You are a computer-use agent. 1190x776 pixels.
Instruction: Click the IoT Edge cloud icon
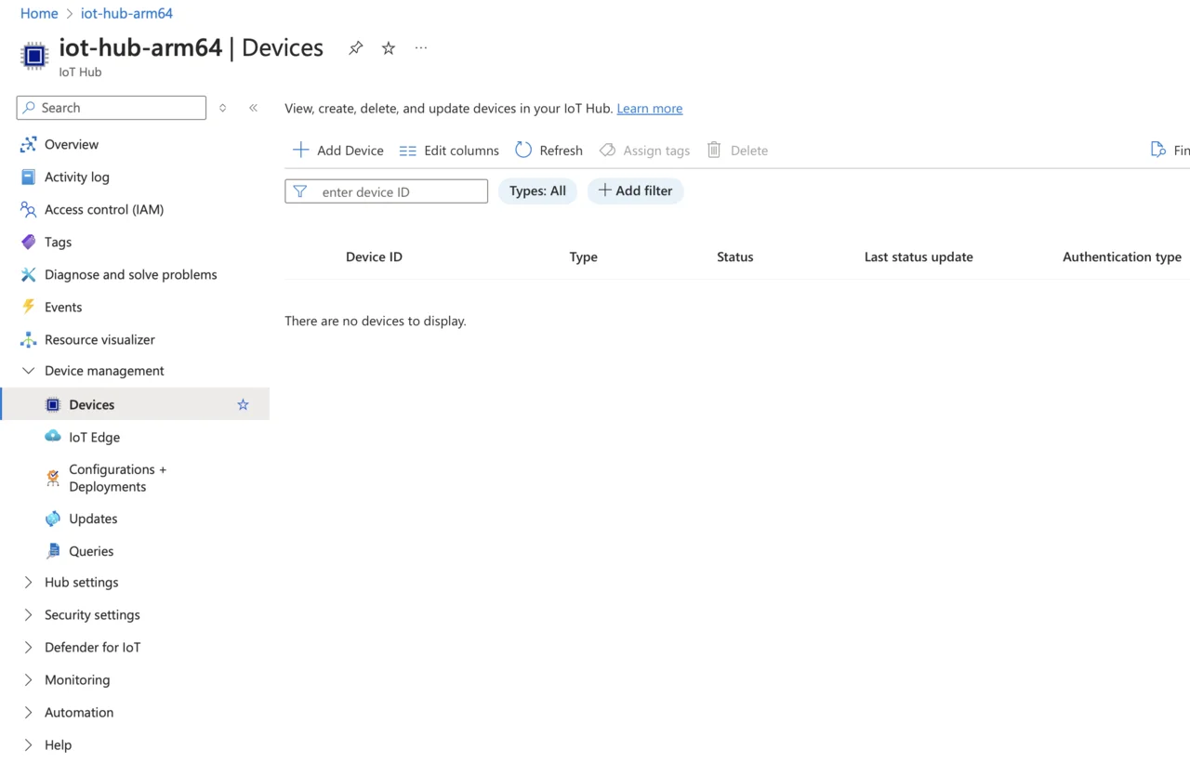tap(53, 437)
